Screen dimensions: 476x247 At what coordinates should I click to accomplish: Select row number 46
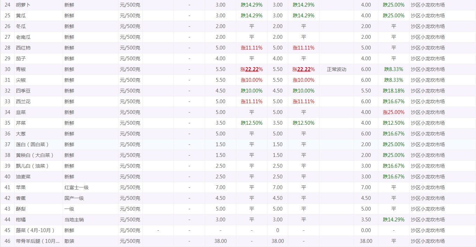tap(7, 241)
